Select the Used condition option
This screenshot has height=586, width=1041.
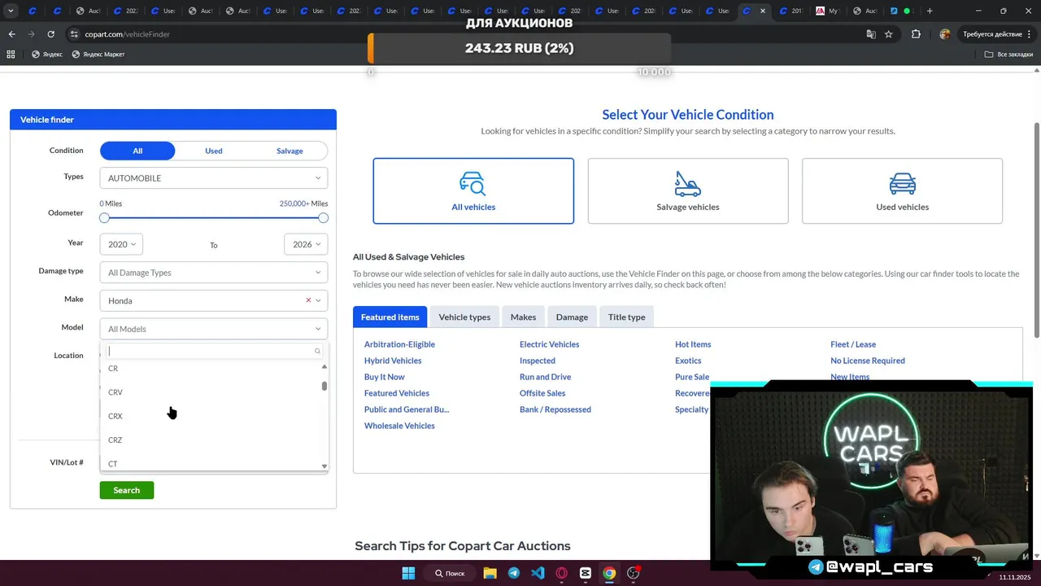[x=213, y=151]
